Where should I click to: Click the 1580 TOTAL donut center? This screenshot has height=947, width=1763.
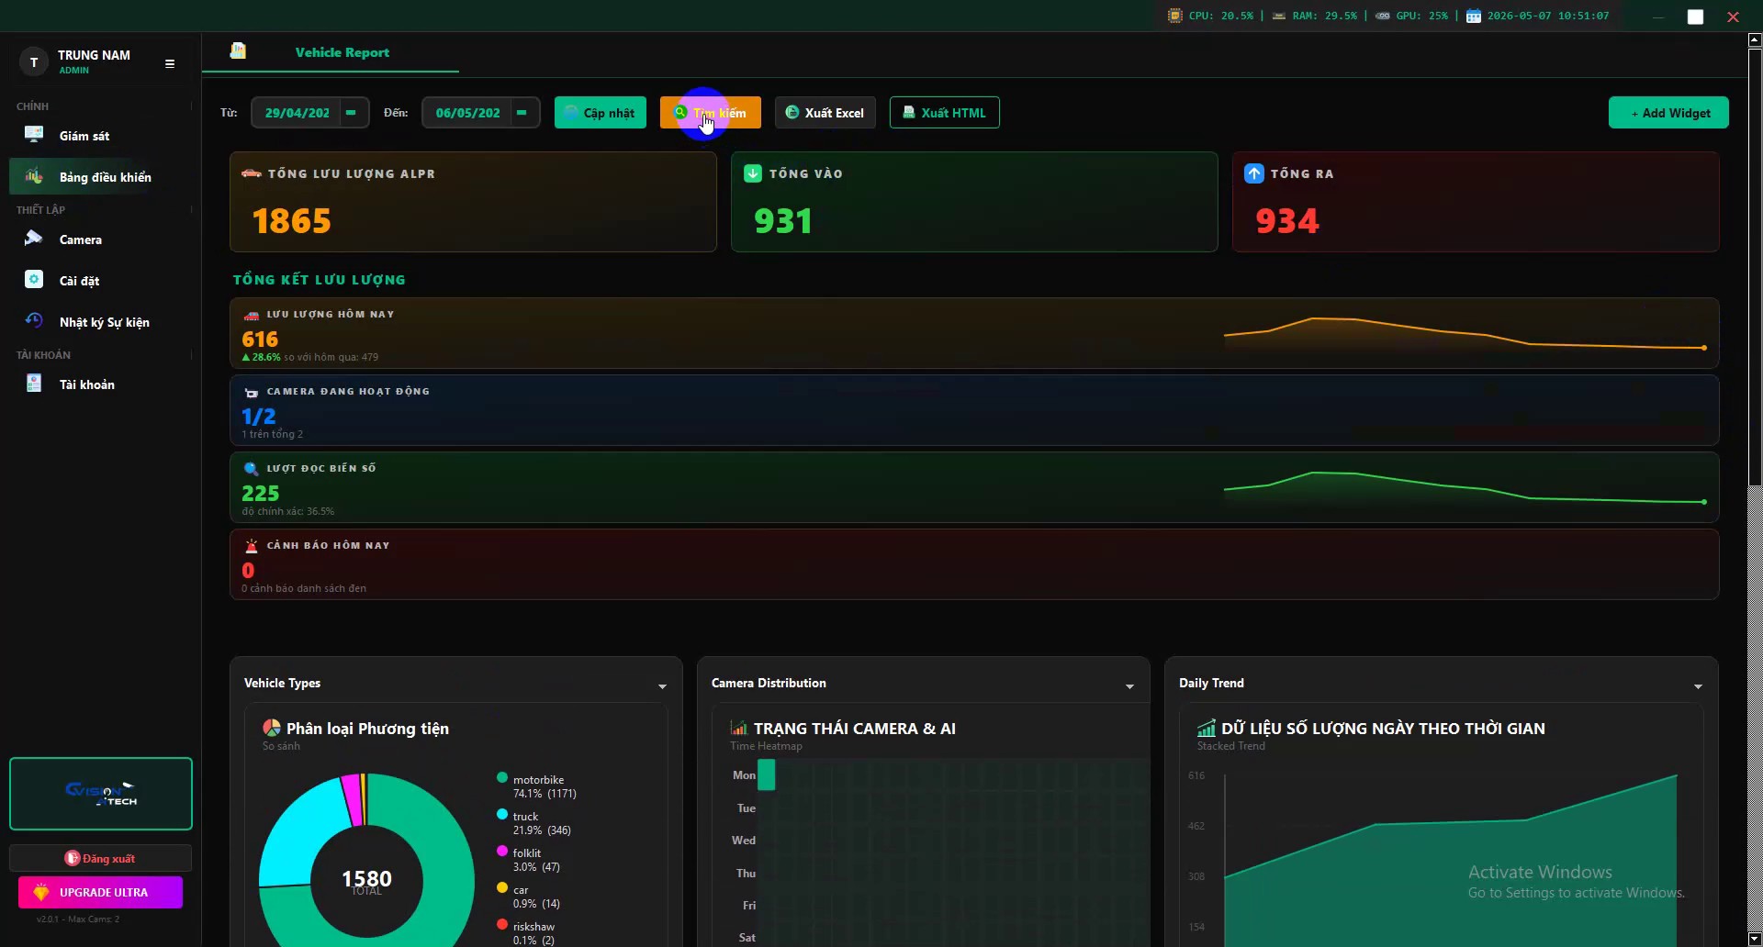(366, 881)
